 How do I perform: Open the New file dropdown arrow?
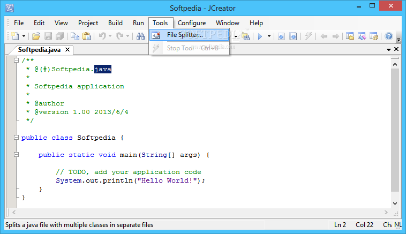tap(24, 36)
